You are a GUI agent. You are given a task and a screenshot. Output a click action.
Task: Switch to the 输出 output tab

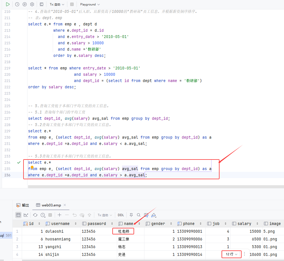(23, 205)
